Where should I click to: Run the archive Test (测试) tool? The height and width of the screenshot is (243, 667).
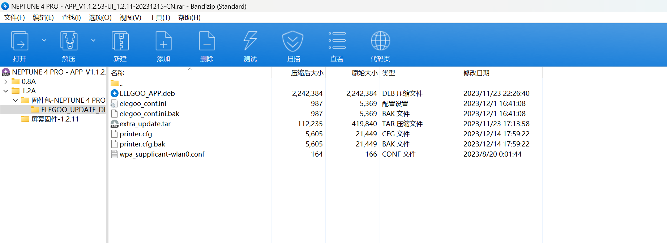click(250, 41)
